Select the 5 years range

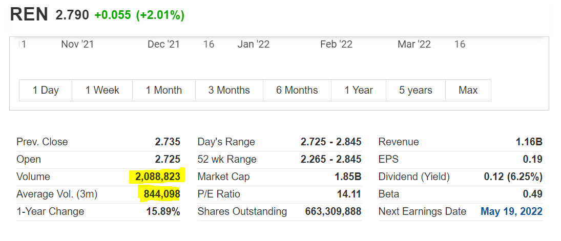point(415,91)
